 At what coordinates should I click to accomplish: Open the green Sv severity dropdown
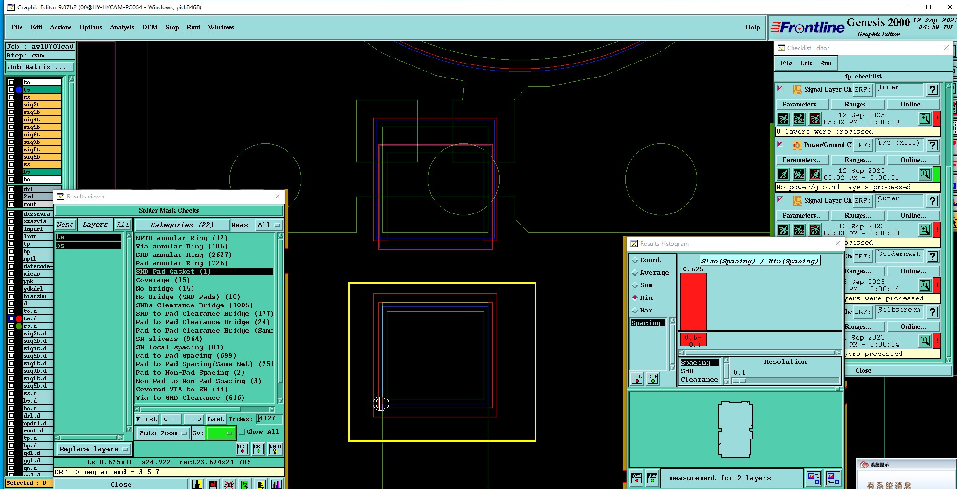(221, 433)
